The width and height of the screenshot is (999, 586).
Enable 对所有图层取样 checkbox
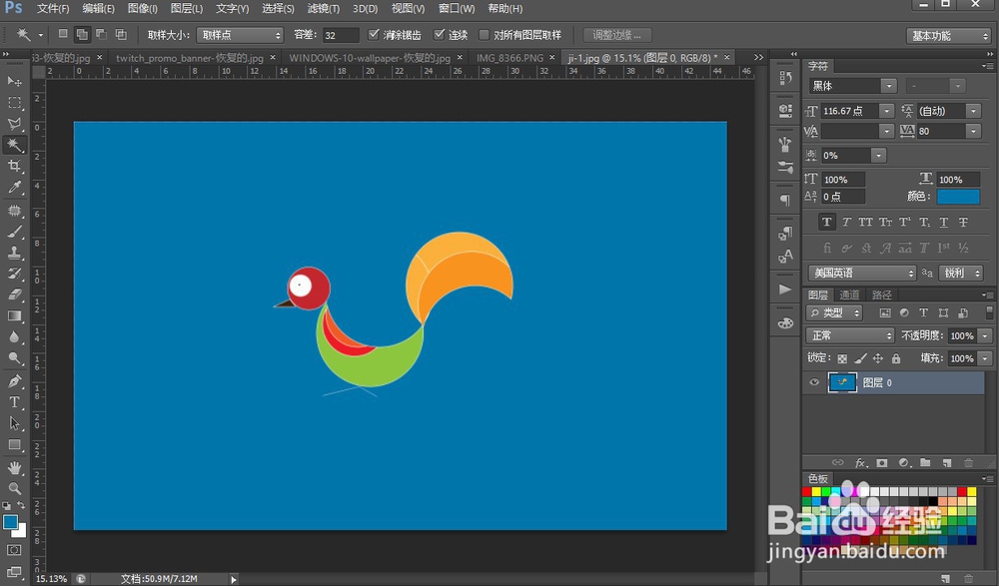tap(485, 34)
